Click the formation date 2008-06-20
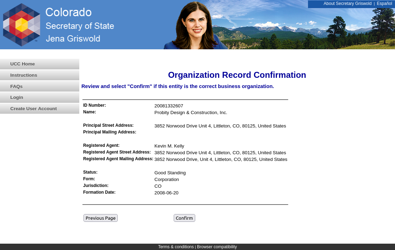 click(x=166, y=193)
